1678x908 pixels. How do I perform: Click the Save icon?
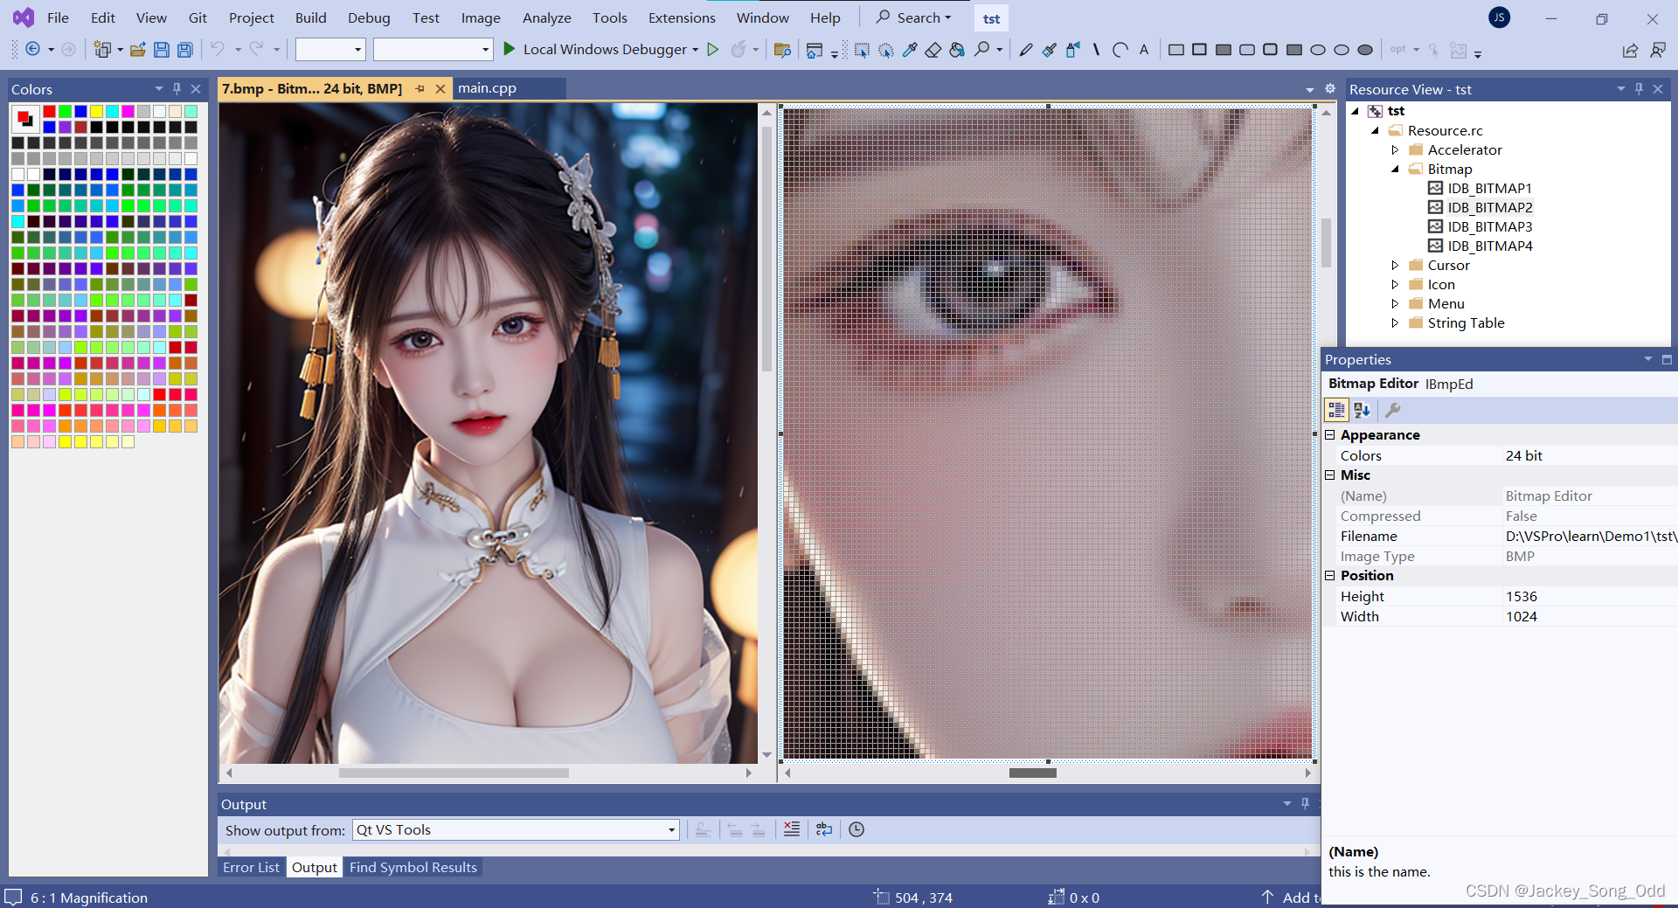161,50
